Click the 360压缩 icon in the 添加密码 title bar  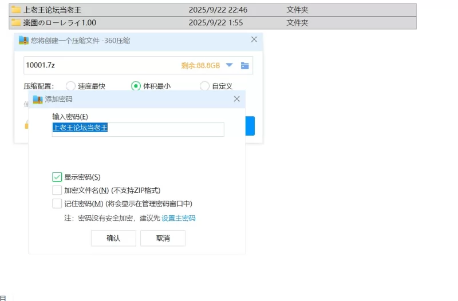coord(38,99)
